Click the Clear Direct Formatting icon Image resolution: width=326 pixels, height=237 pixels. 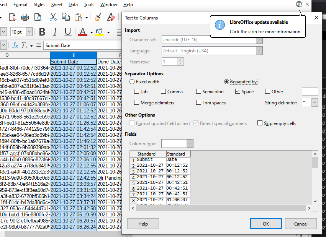pyautogui.click(x=111, y=17)
